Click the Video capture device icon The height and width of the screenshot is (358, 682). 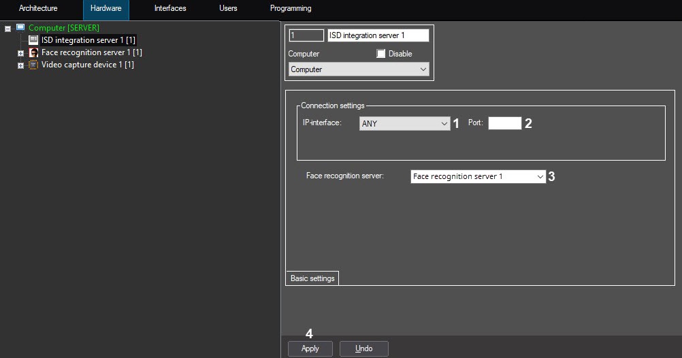34,65
